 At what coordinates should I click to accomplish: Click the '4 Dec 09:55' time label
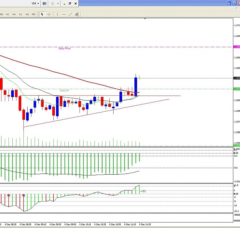70,225
